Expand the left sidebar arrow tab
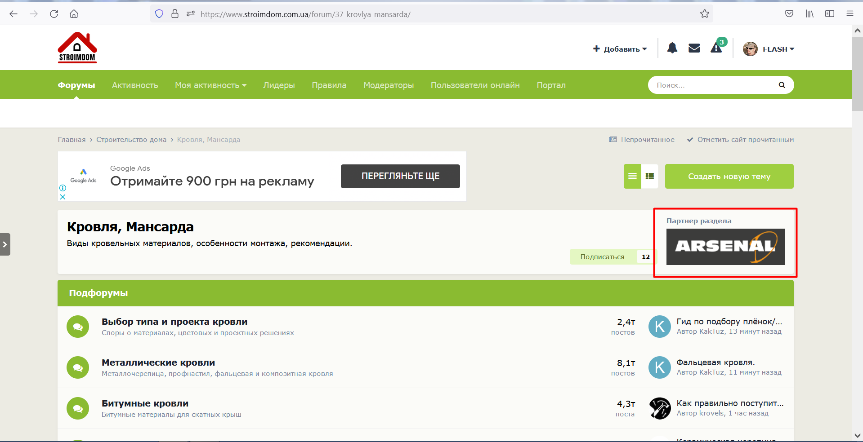The height and width of the screenshot is (442, 863). click(5, 244)
